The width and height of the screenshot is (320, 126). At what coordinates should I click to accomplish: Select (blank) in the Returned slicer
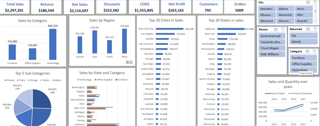point(303,42)
